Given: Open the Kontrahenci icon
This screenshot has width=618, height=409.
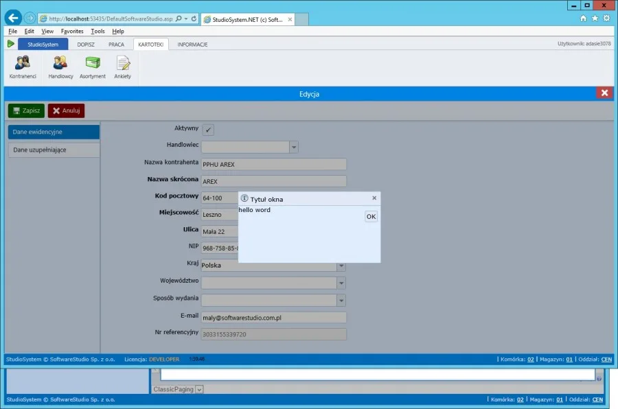Looking at the screenshot, I should coord(23,67).
